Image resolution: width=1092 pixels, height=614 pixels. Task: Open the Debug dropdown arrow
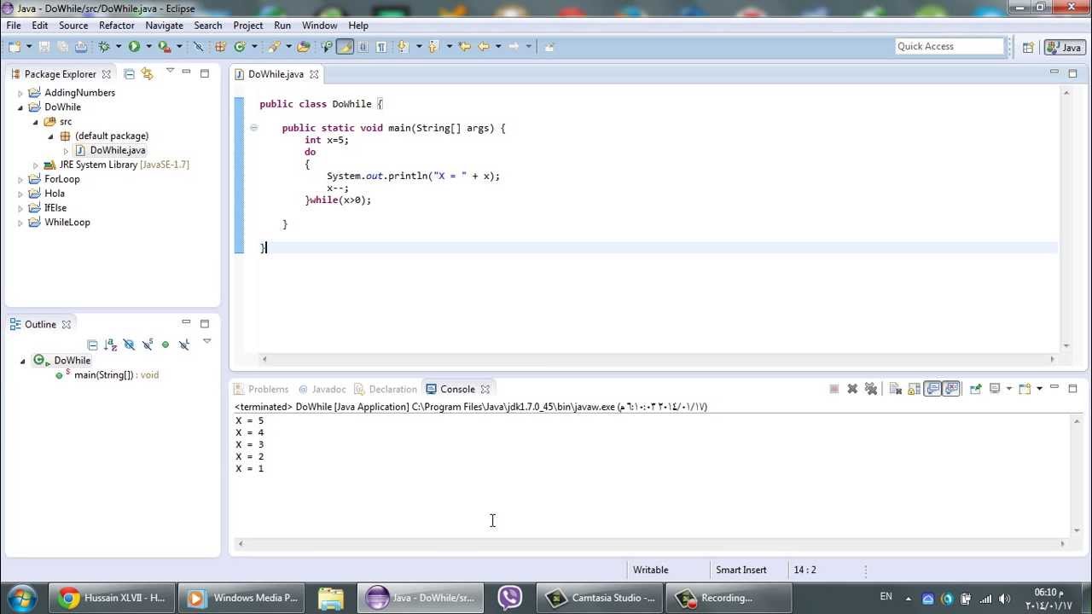pos(119,47)
